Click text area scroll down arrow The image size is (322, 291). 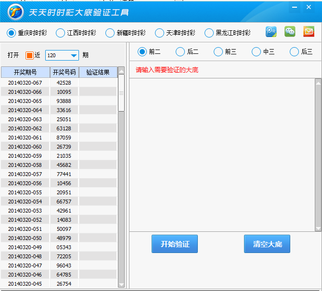[318, 228]
